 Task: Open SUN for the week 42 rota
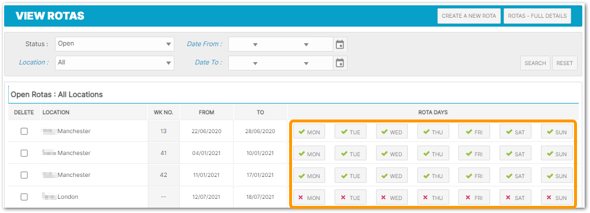click(x=557, y=175)
